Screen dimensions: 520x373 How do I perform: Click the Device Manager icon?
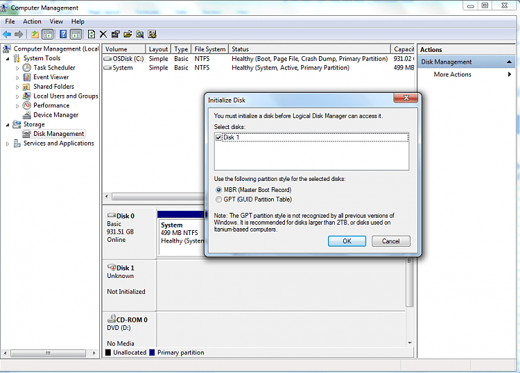(x=27, y=115)
